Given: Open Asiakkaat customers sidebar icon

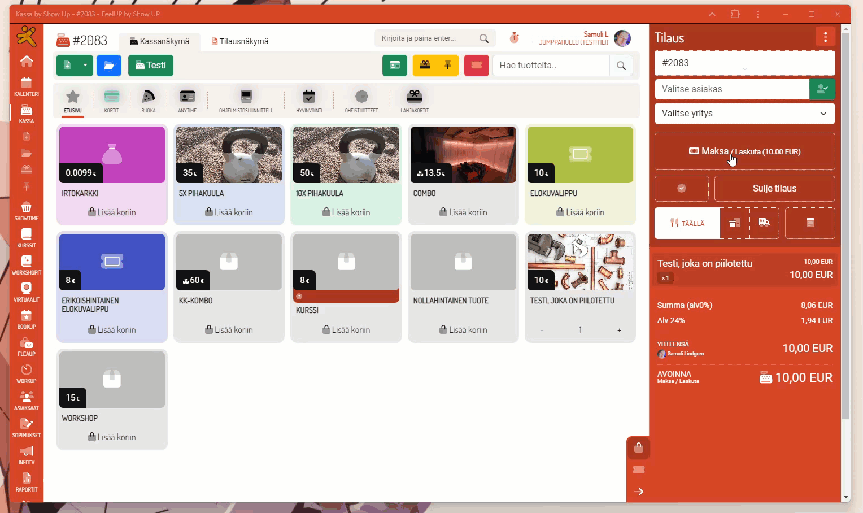Looking at the screenshot, I should tap(27, 401).
